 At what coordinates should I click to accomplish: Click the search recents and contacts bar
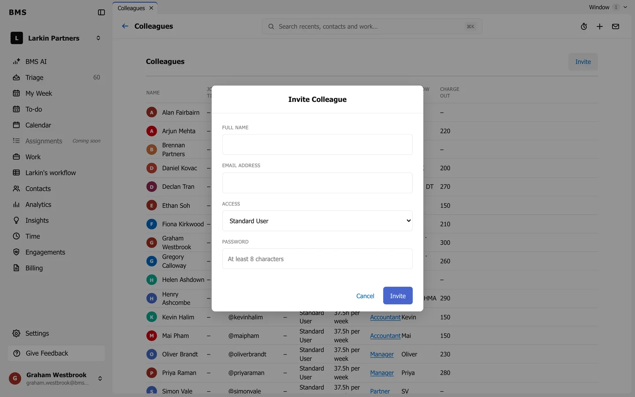(x=372, y=26)
